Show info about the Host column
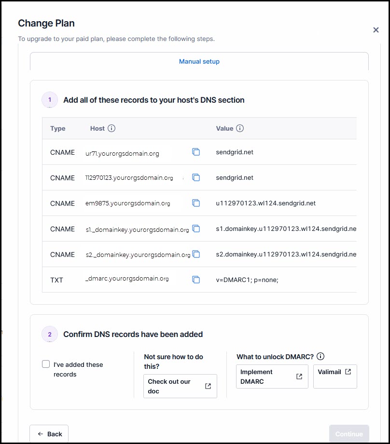Viewport: 390px width, 444px height. click(x=111, y=128)
